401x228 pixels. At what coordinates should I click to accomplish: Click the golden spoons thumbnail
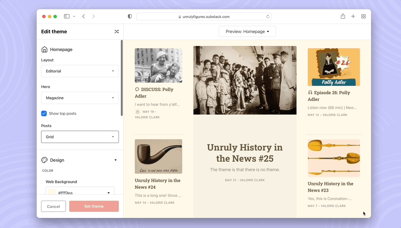click(334, 158)
